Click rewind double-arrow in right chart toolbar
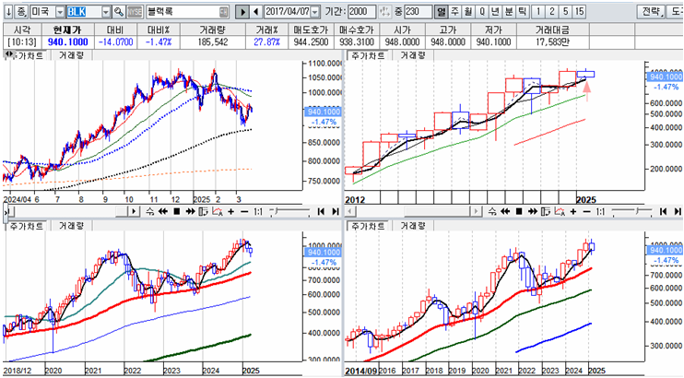 click(x=505, y=212)
